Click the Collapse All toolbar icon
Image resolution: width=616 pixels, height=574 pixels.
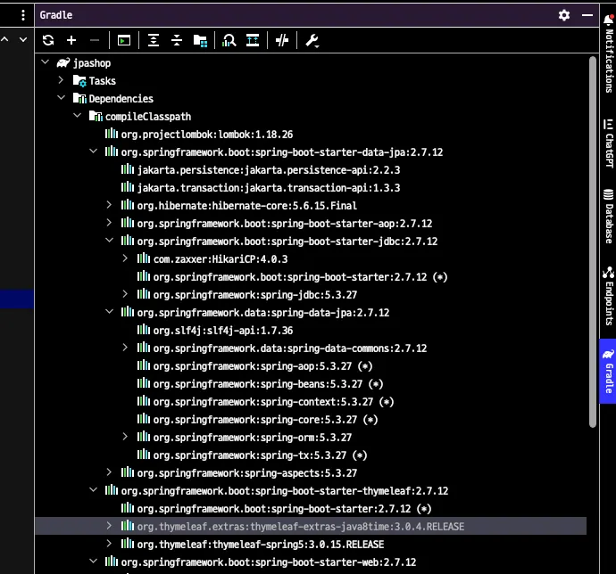click(177, 40)
